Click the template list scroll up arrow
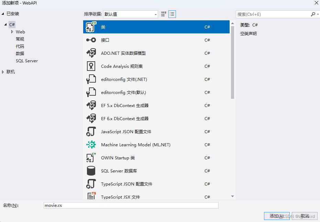Screen dimensions: 320x222 click(232, 23)
